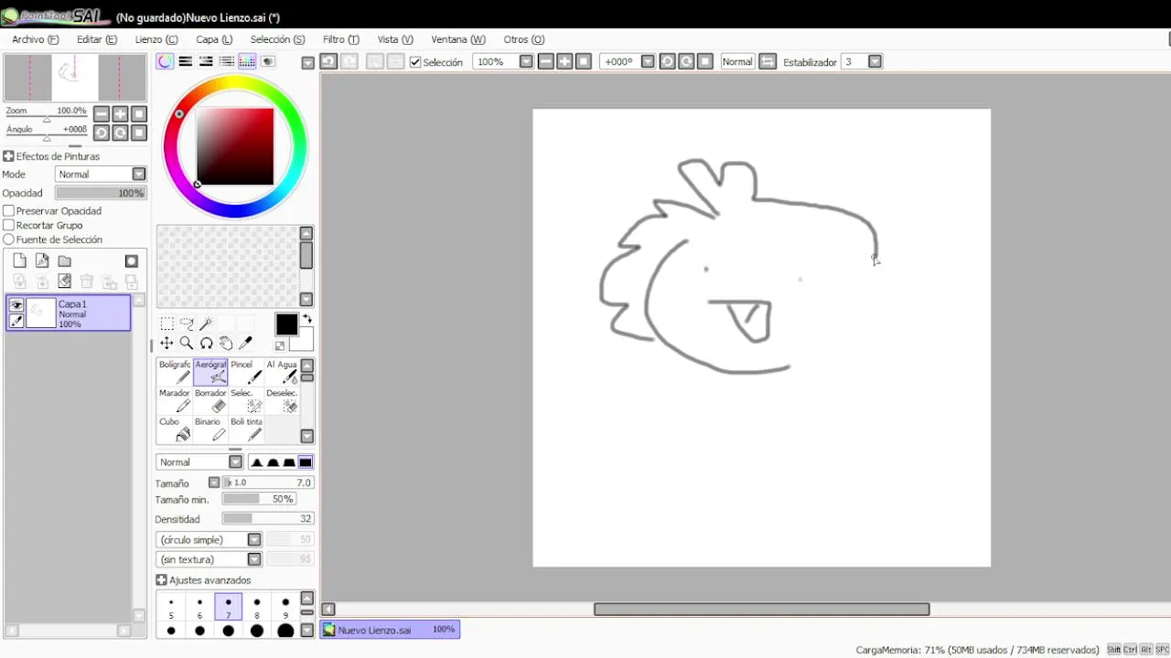Select the Pincel brush tool
The image size is (1171, 658).
[246, 372]
